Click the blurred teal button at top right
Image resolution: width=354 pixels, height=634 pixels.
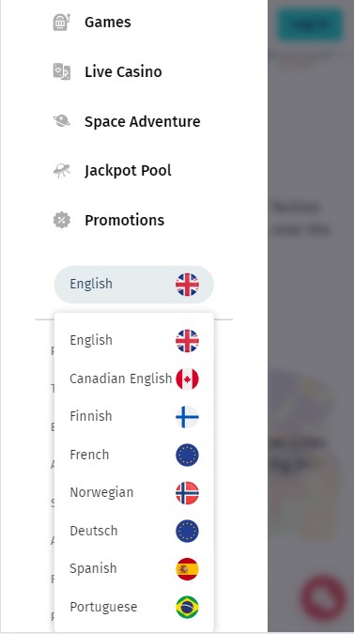311,24
